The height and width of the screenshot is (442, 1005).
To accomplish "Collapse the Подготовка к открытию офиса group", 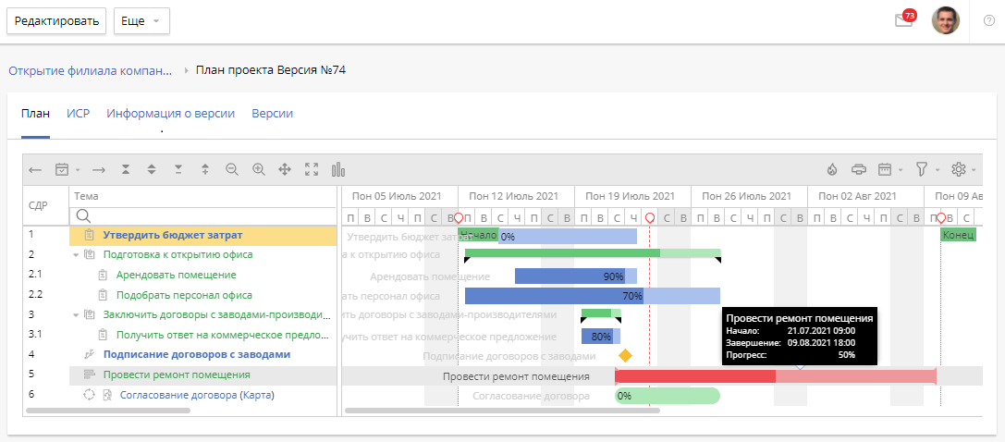I will pyautogui.click(x=76, y=255).
